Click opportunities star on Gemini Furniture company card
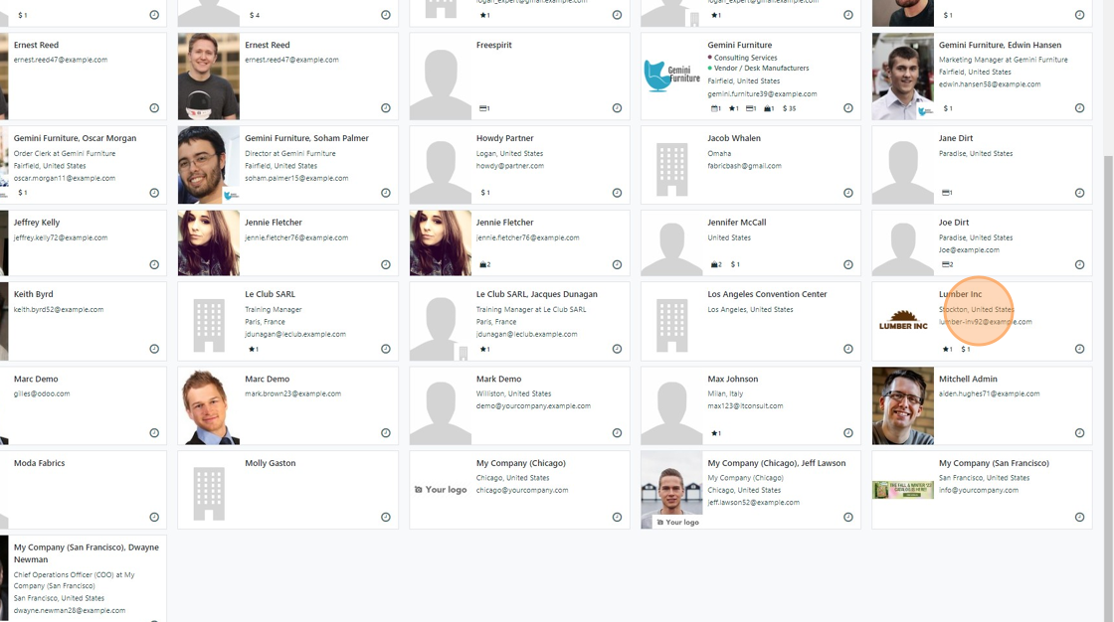The height and width of the screenshot is (622, 1114). click(x=734, y=108)
